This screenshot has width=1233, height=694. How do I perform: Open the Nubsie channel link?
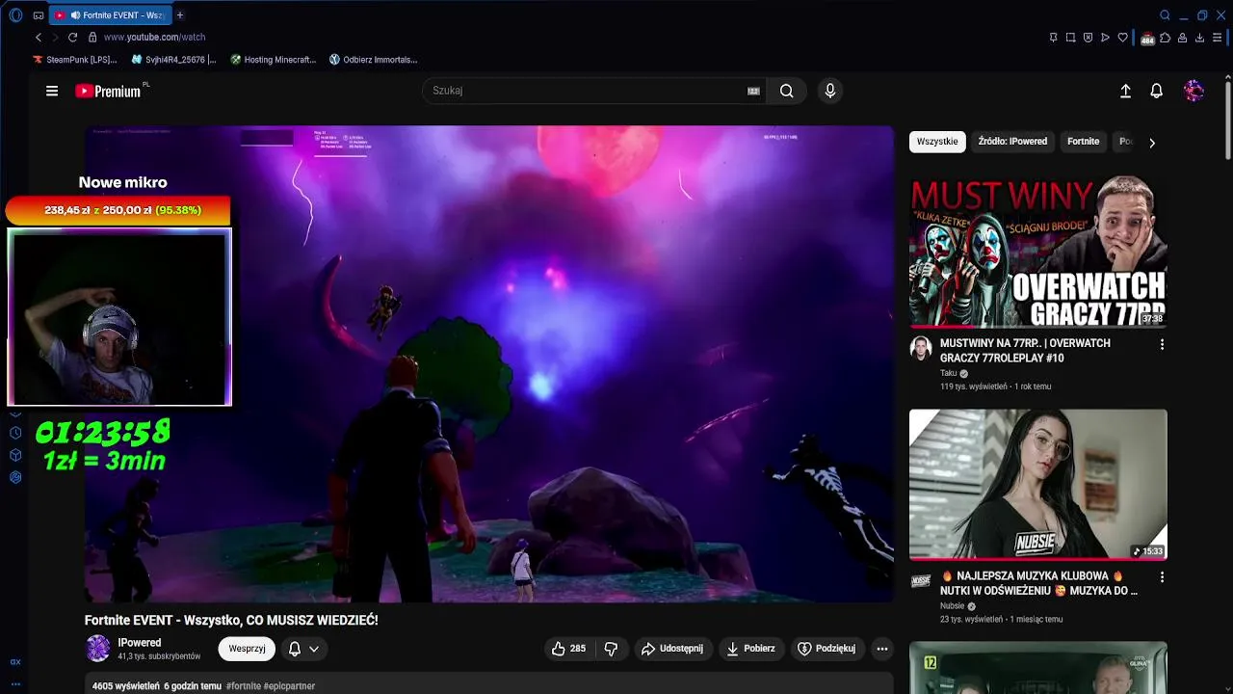click(953, 606)
